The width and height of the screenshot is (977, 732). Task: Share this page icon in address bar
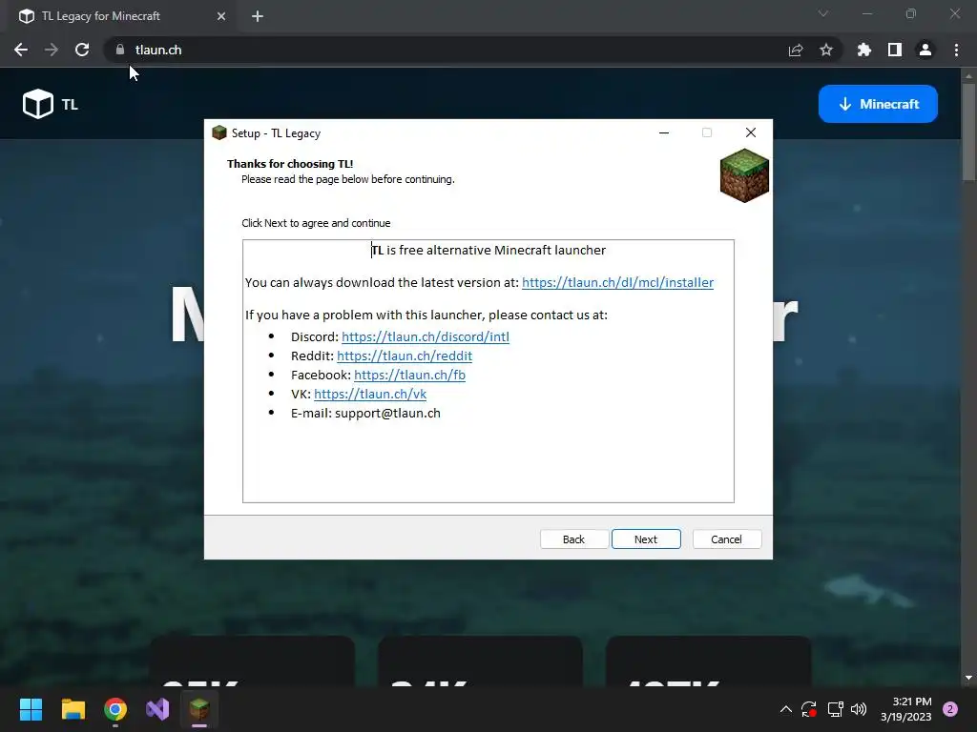coord(796,50)
